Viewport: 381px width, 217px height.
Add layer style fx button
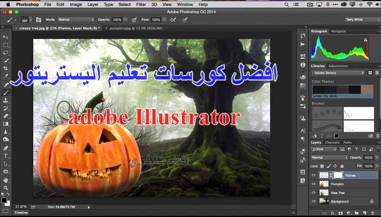click(332, 213)
